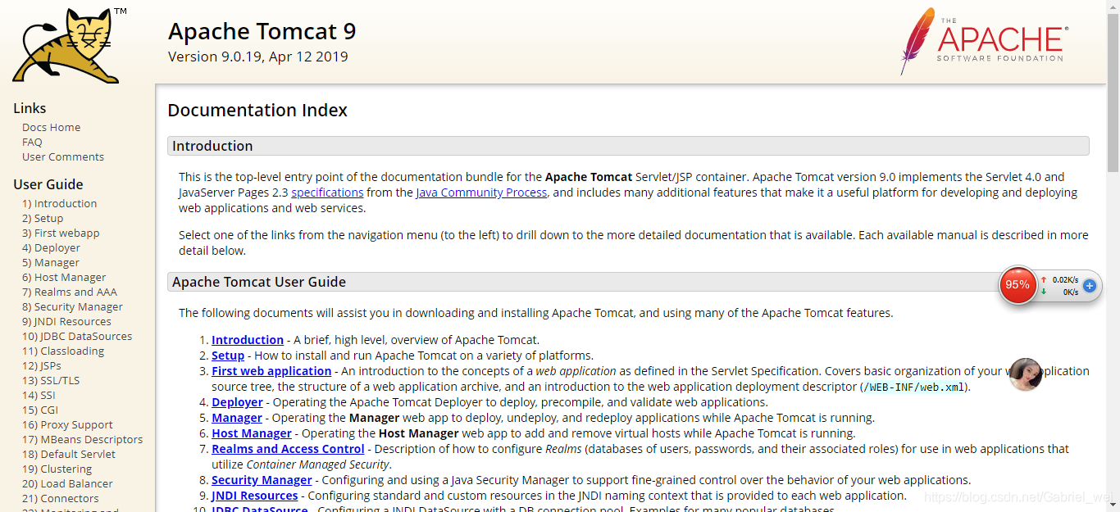
Task: Open bold Deployer link in numbered list
Action: [237, 402]
